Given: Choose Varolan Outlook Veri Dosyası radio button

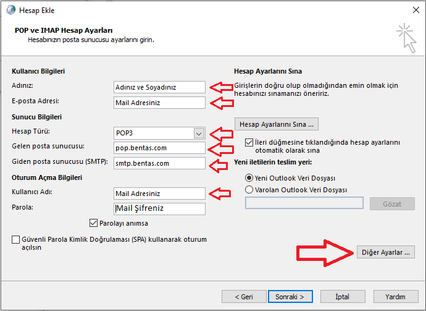Looking at the screenshot, I should pos(249,190).
